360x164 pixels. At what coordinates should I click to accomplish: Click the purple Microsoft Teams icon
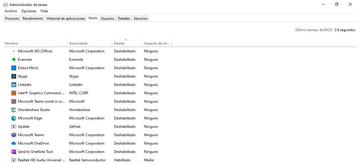[14, 135]
